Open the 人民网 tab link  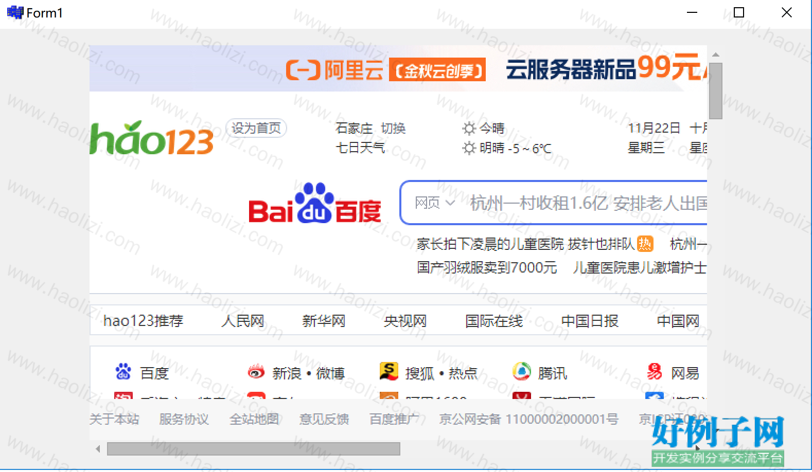pos(243,321)
